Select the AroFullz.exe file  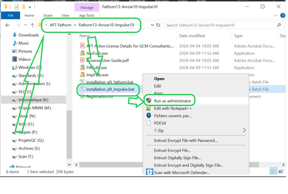94,53
